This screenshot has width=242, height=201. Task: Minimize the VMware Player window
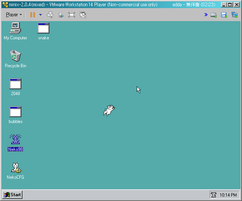[224, 5]
